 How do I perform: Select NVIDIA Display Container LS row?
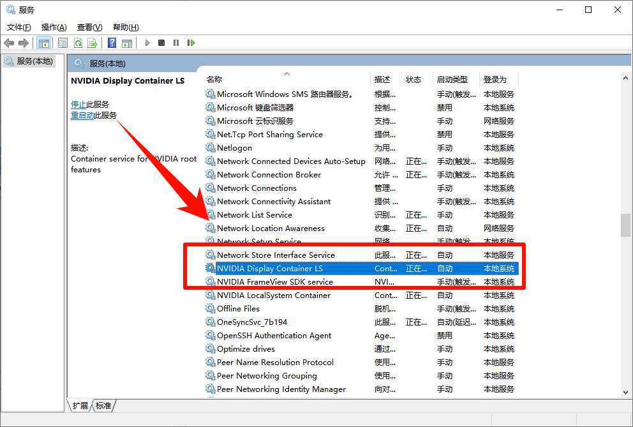click(361, 268)
